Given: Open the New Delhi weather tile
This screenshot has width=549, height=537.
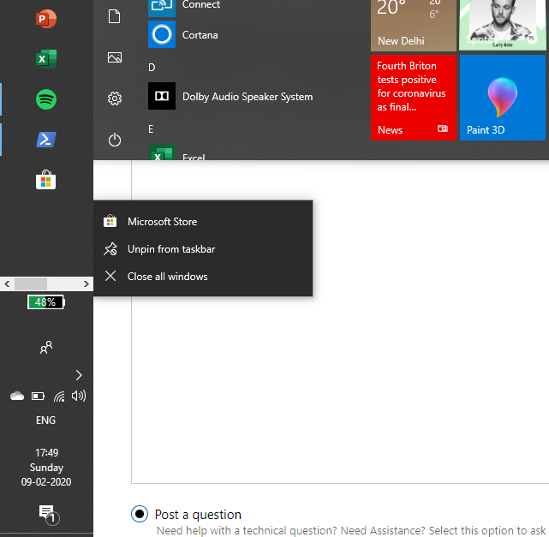Looking at the screenshot, I should 414,25.
